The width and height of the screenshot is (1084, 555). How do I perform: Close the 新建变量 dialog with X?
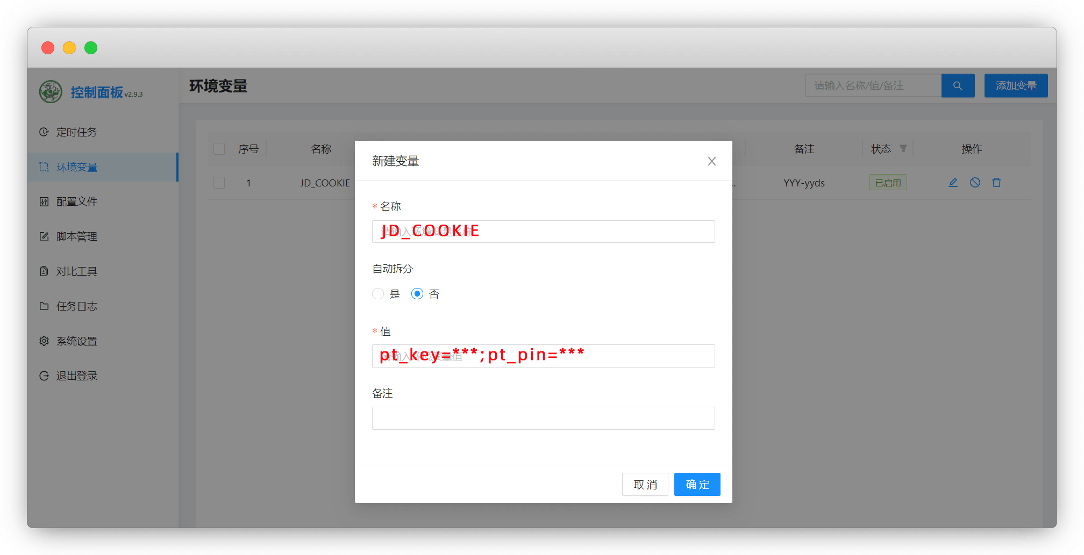point(711,161)
